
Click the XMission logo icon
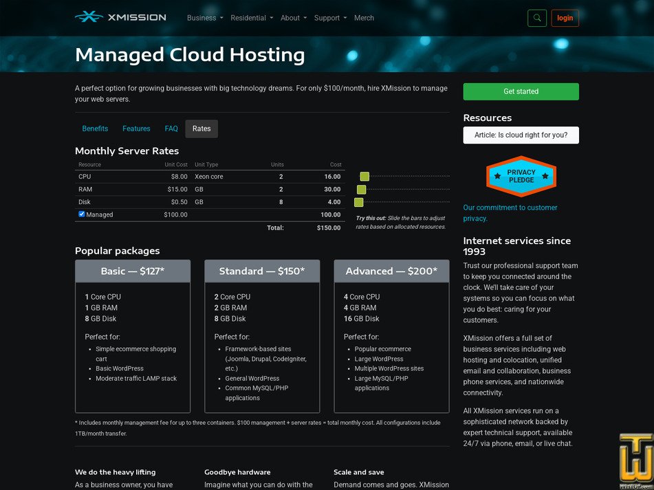point(89,17)
